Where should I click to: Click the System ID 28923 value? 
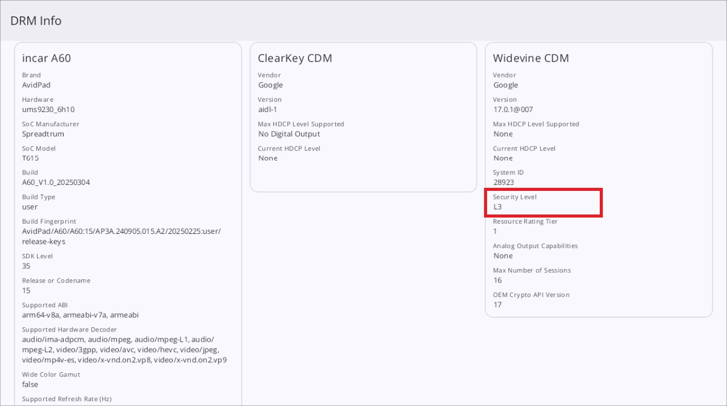pos(503,182)
